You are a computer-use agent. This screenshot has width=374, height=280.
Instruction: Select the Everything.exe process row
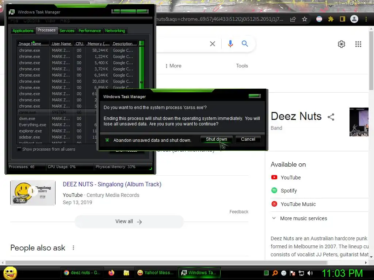[57, 125]
